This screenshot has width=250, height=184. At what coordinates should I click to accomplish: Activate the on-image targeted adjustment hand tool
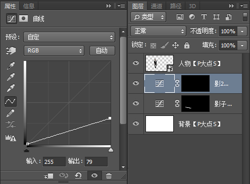pyautogui.click(x=11, y=50)
